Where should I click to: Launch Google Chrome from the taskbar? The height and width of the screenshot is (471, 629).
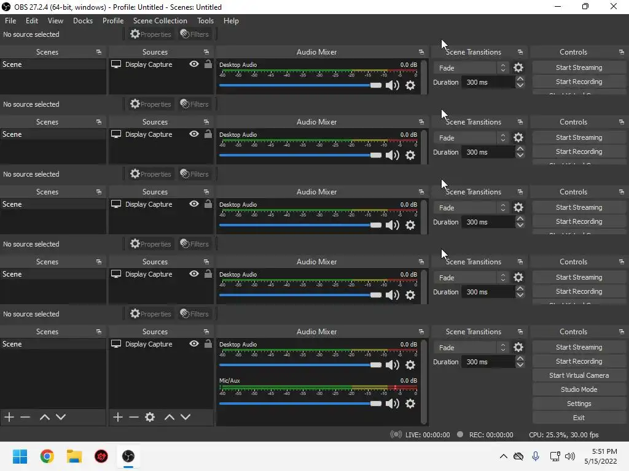pyautogui.click(x=47, y=456)
